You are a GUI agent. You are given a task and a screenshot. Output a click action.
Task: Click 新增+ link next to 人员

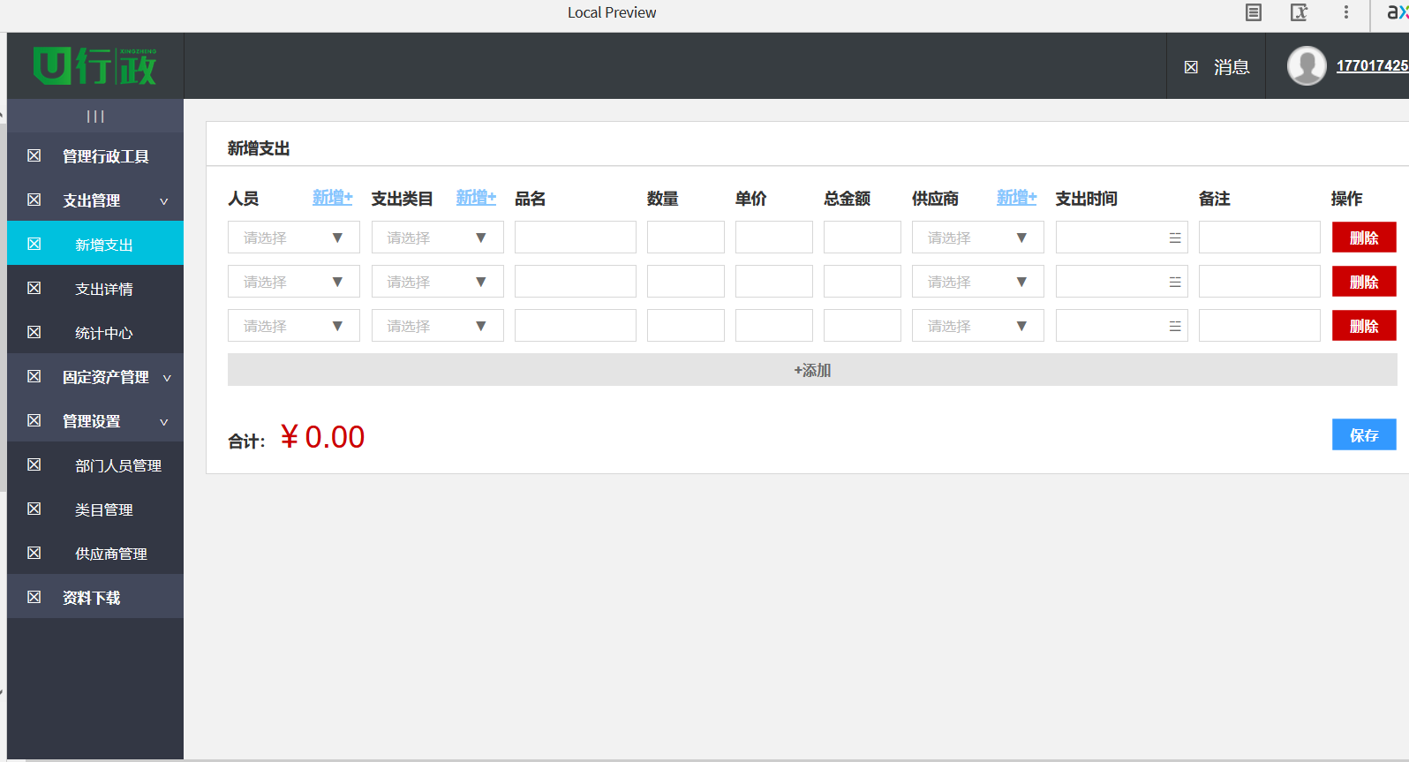tap(333, 198)
